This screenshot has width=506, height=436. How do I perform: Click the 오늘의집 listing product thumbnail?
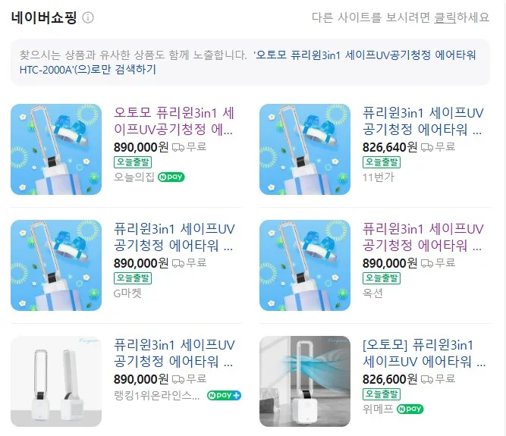[x=56, y=149]
